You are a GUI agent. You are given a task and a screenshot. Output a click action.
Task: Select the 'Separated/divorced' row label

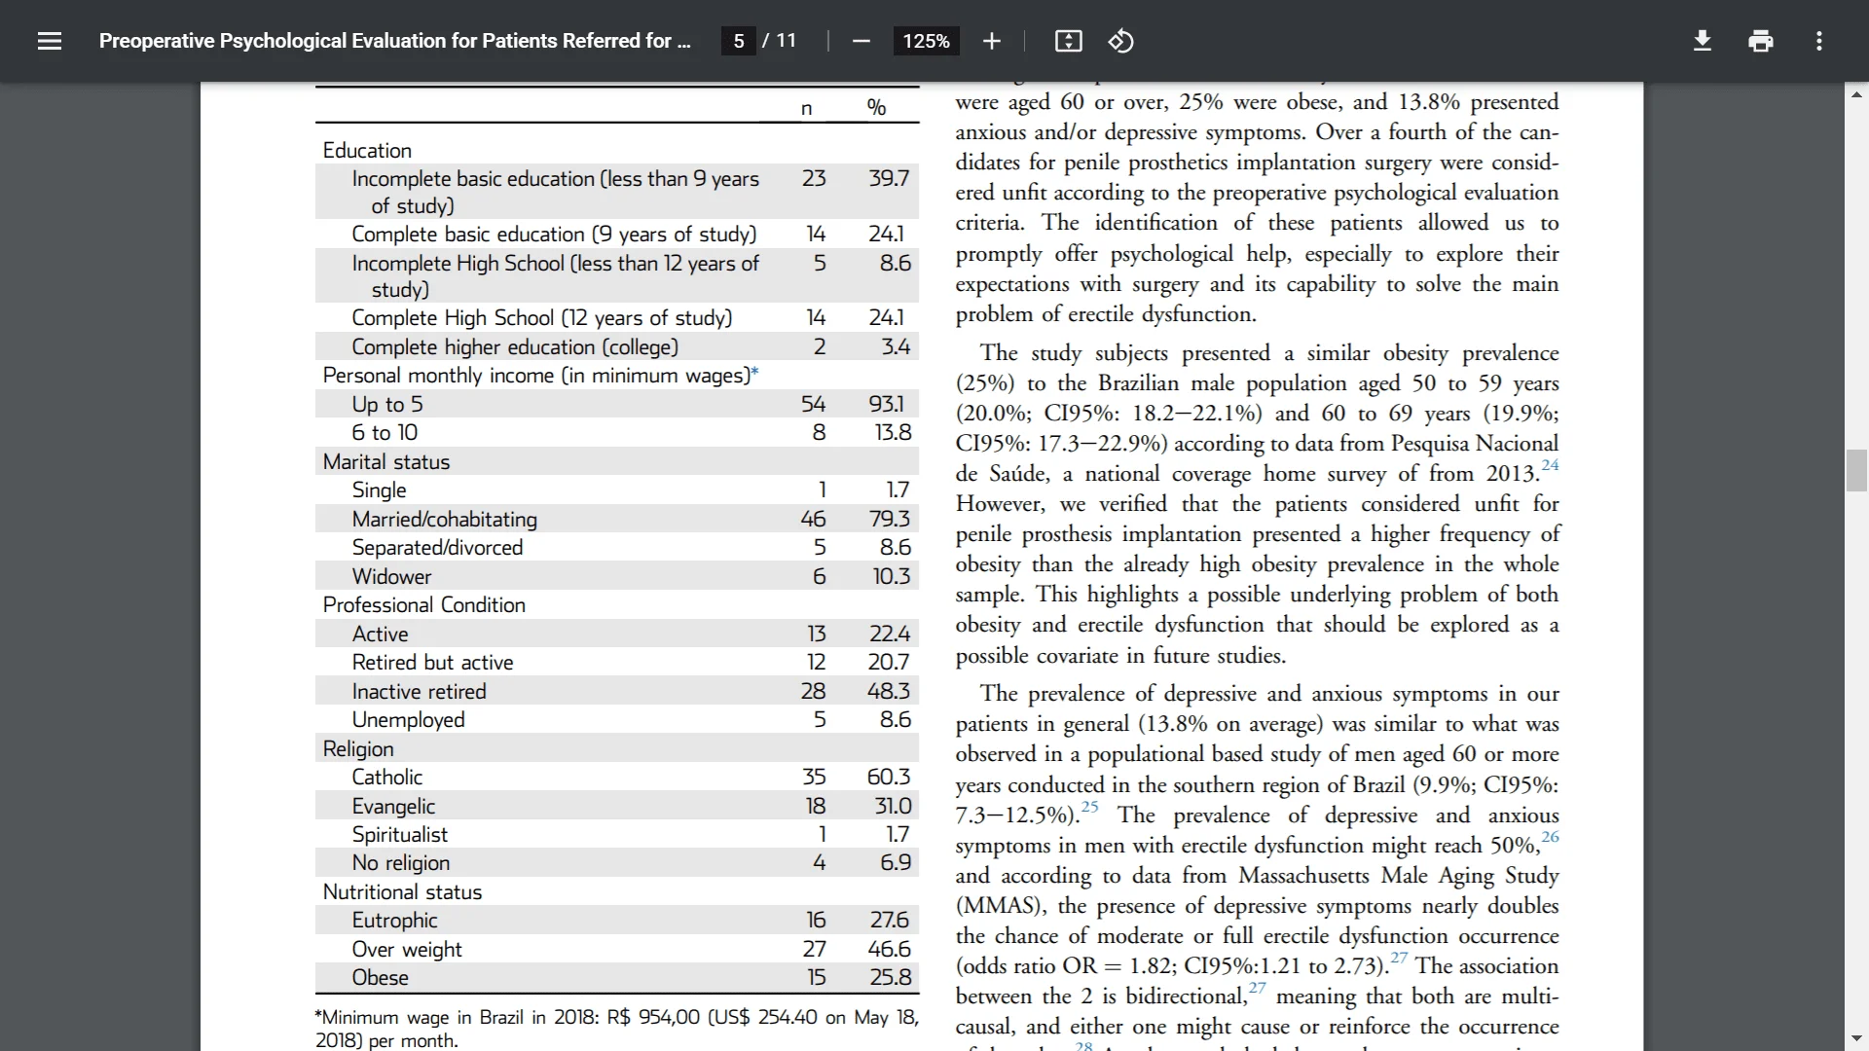click(437, 548)
